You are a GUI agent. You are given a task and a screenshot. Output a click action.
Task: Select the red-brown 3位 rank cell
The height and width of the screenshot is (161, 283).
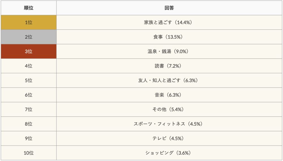tap(29, 51)
